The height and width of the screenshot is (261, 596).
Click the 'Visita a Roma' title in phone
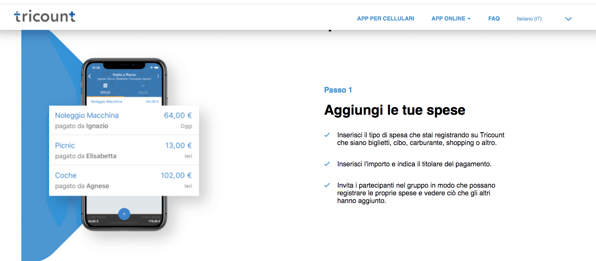pyautogui.click(x=124, y=75)
